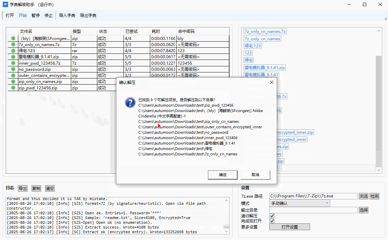This screenshot has height=240, width=388.
Task: Click the app icon in title bar
Action: (5, 4)
